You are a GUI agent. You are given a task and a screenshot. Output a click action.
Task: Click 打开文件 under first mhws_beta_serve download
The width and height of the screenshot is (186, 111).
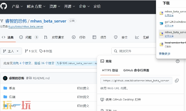click(x=169, y=15)
